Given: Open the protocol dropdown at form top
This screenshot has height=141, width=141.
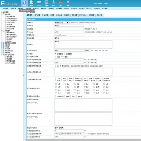Looking at the screenshot, I should pos(62,23).
